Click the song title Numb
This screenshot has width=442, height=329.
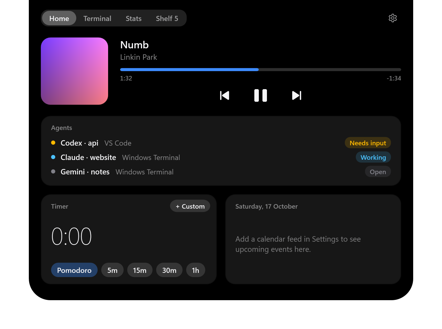(x=135, y=45)
